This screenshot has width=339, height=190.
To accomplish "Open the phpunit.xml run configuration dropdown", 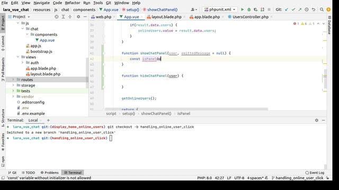I will (220, 9).
